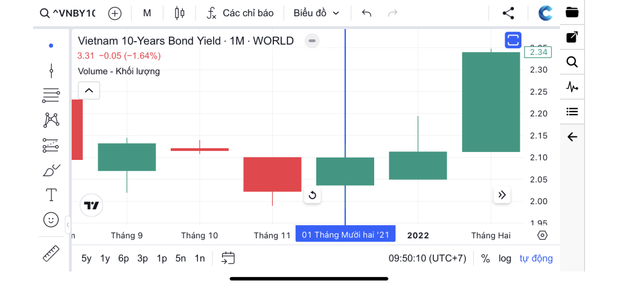Open Các chỉ báo indicators

pos(240,13)
